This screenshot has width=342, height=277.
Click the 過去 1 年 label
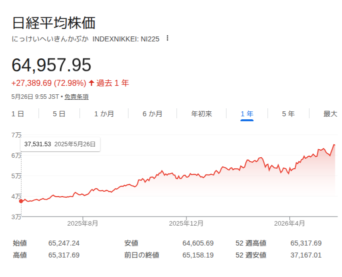pos(112,83)
